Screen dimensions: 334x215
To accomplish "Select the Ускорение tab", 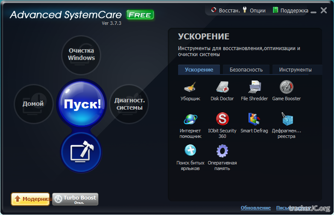I will 199,70.
